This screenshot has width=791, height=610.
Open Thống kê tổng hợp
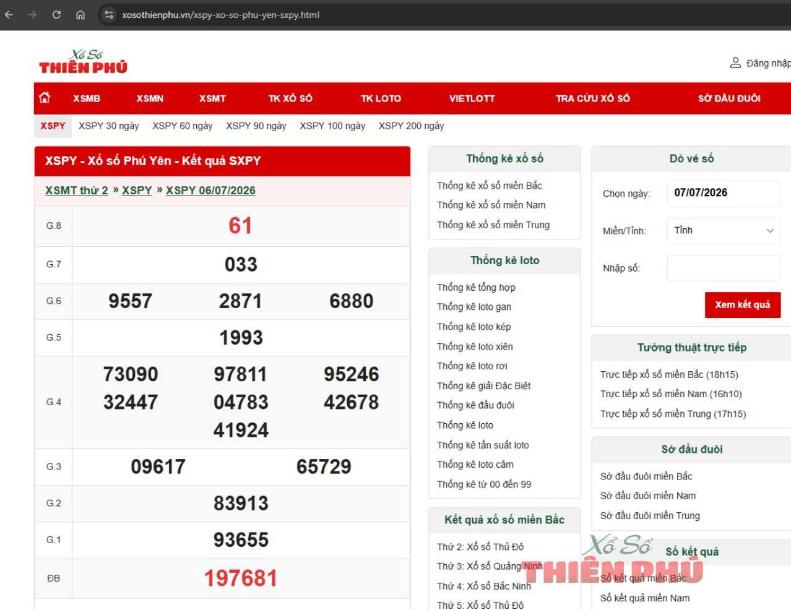click(476, 287)
